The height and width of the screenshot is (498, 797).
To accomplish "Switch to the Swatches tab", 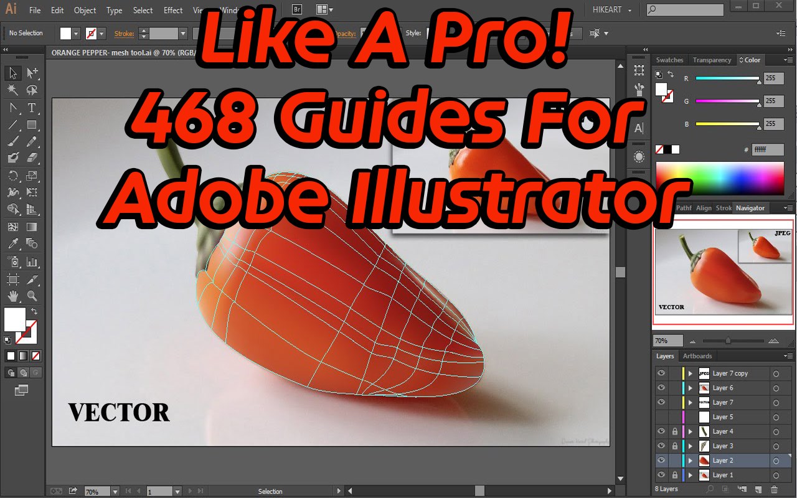I will [669, 60].
